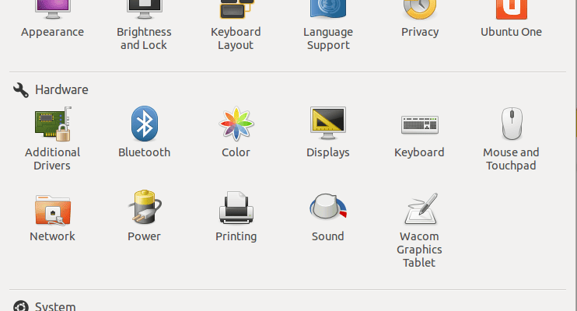
Task: Open the Bluetooth settings icon
Action: [145, 124]
